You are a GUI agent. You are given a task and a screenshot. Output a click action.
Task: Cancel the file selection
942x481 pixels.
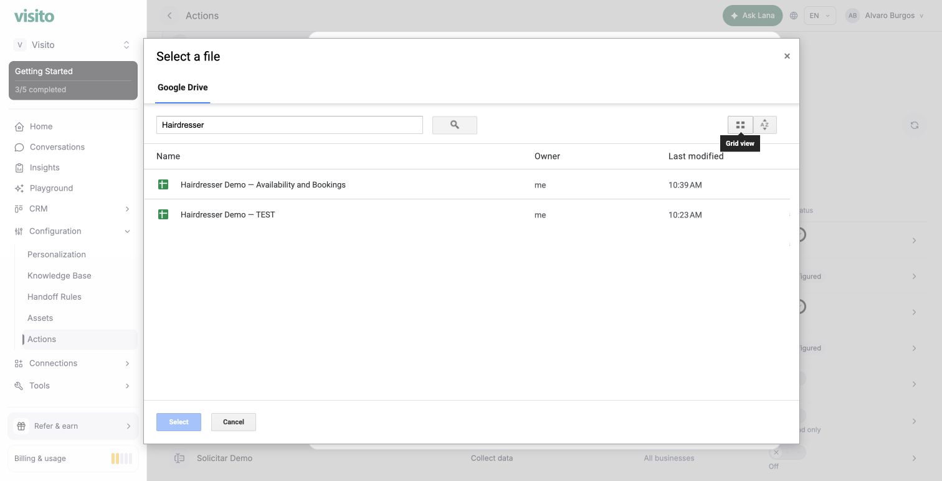(x=234, y=422)
